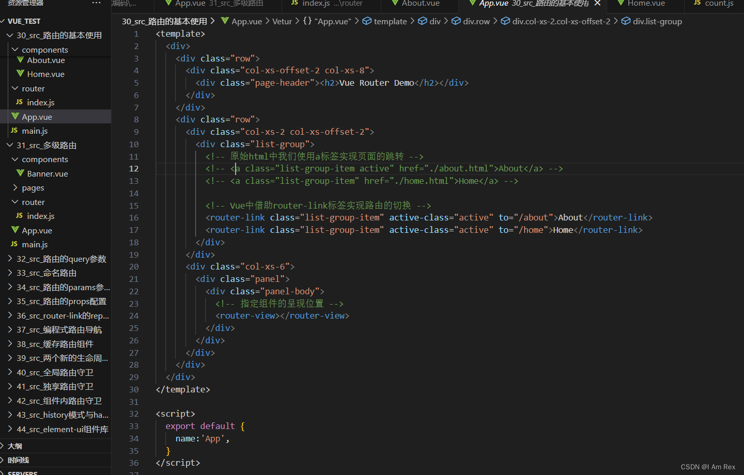Screen dimensions: 744x475
Task: Expand the 大纲 outline section
Action: point(3,446)
